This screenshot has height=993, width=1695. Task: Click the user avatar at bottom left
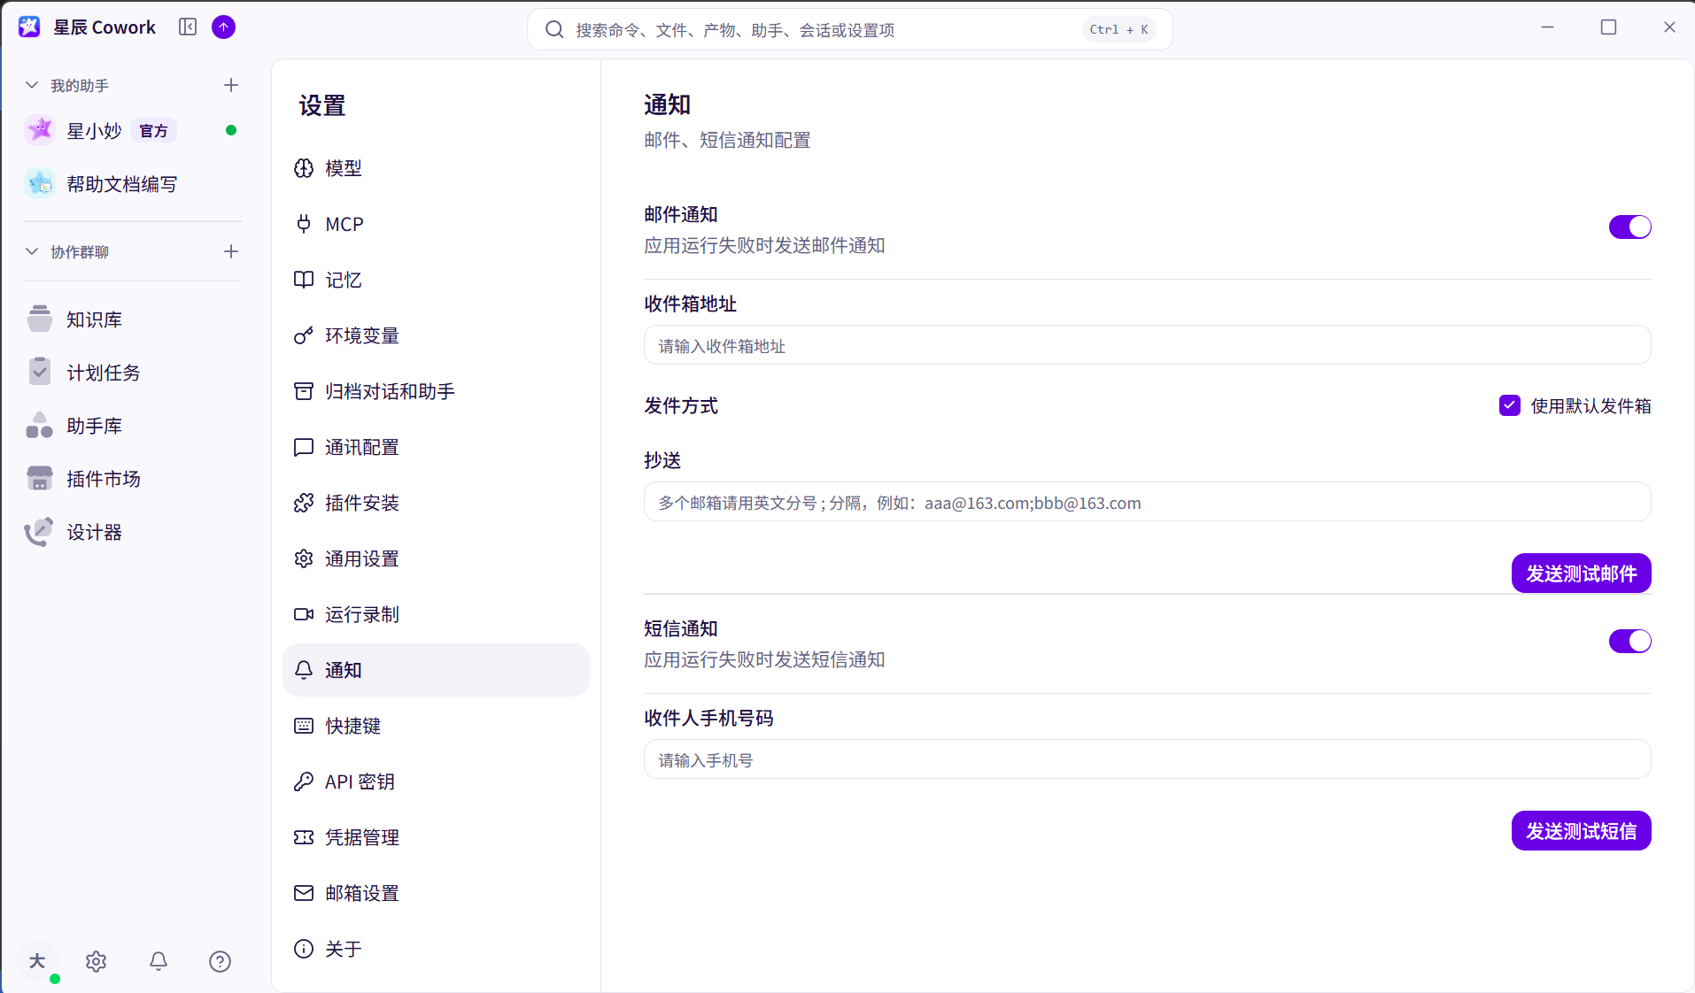pyautogui.click(x=37, y=961)
